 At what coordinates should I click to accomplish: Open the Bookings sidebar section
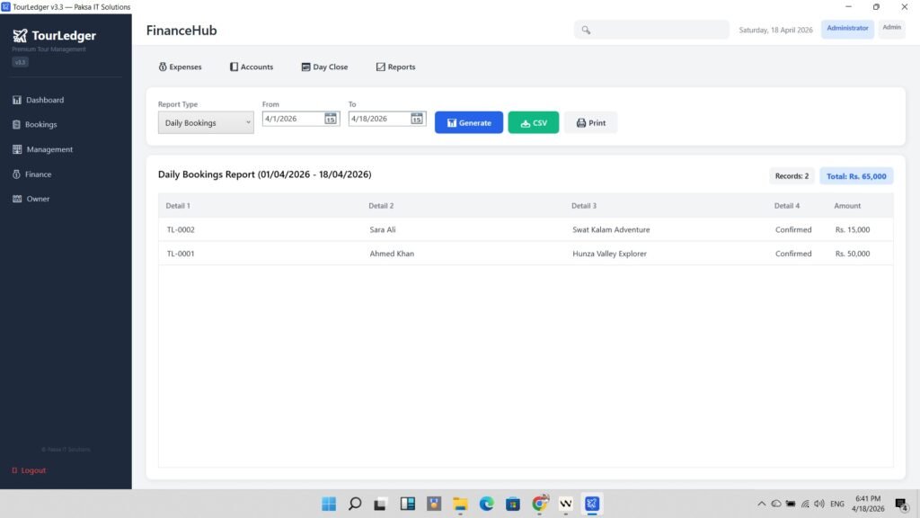point(40,124)
